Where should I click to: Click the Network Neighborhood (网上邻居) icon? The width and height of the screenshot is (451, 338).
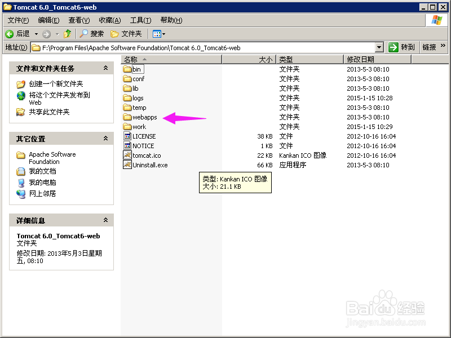(x=21, y=194)
